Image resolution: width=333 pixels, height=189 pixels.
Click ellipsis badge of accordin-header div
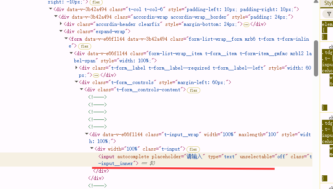(246, 25)
